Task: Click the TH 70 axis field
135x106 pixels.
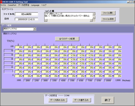Action: (x=9, y=51)
